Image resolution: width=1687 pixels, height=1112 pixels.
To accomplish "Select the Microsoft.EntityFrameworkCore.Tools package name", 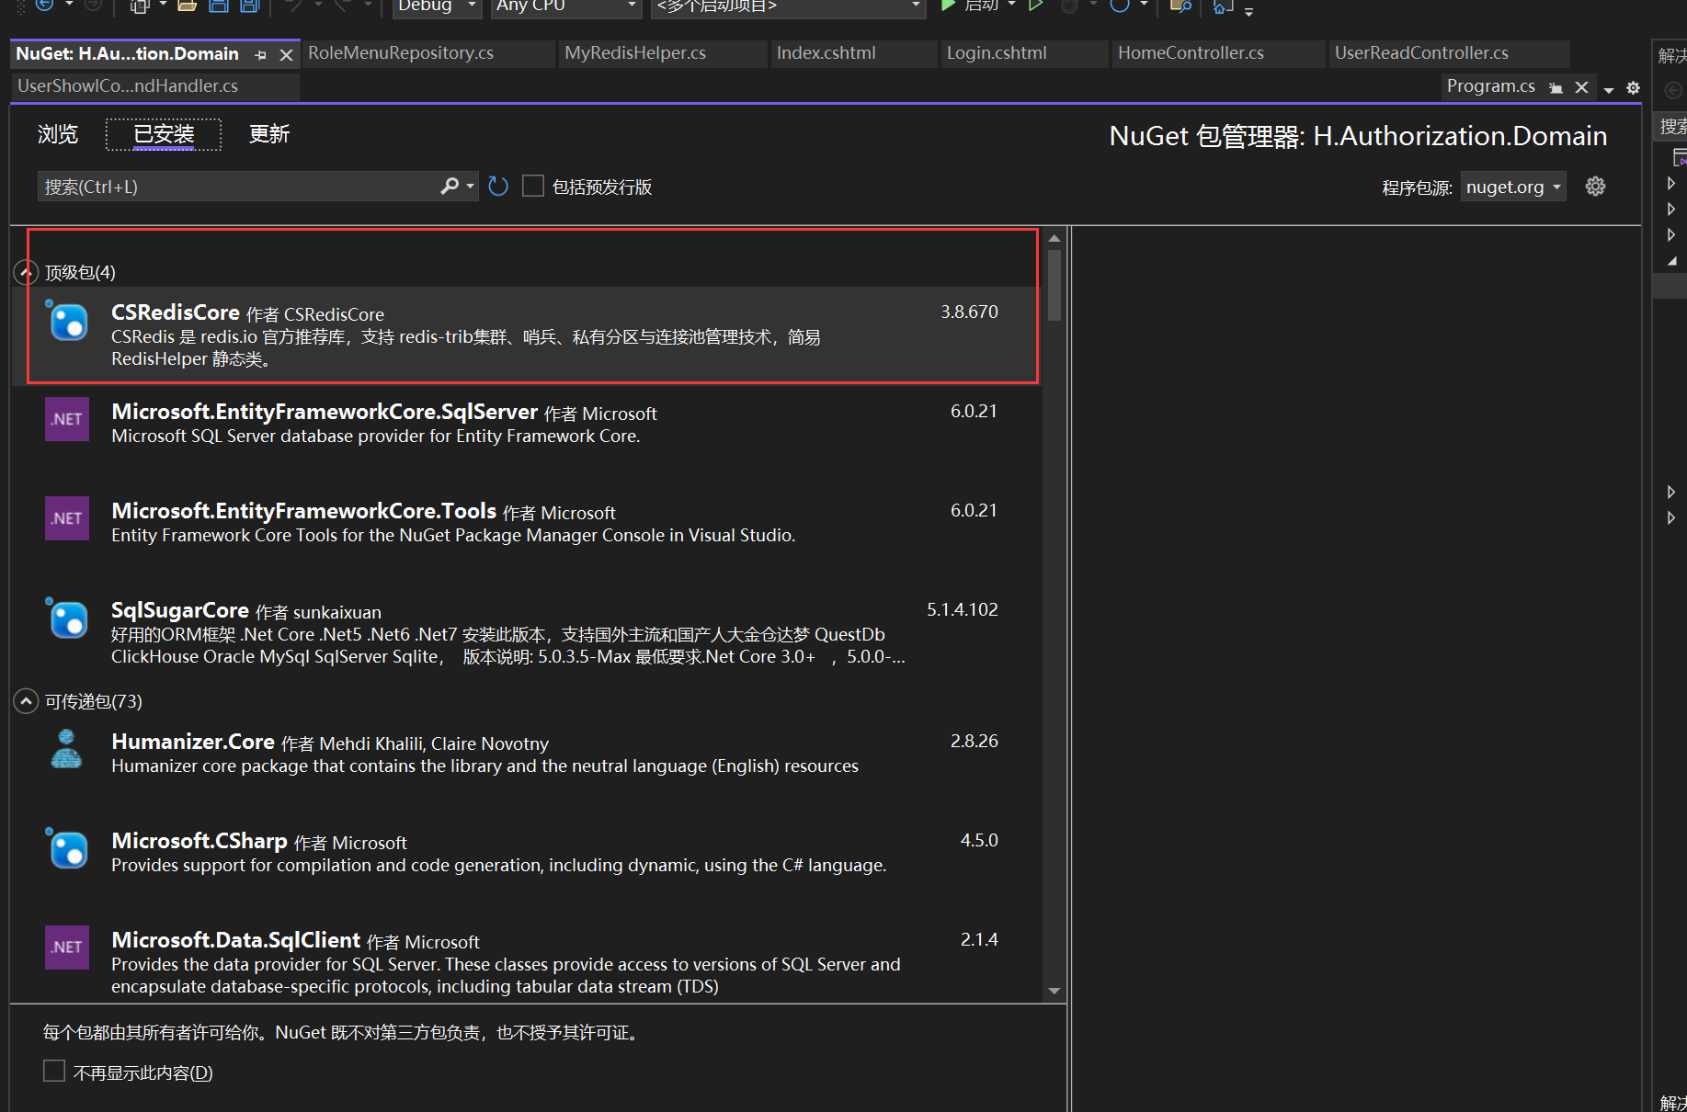I will tap(304, 511).
